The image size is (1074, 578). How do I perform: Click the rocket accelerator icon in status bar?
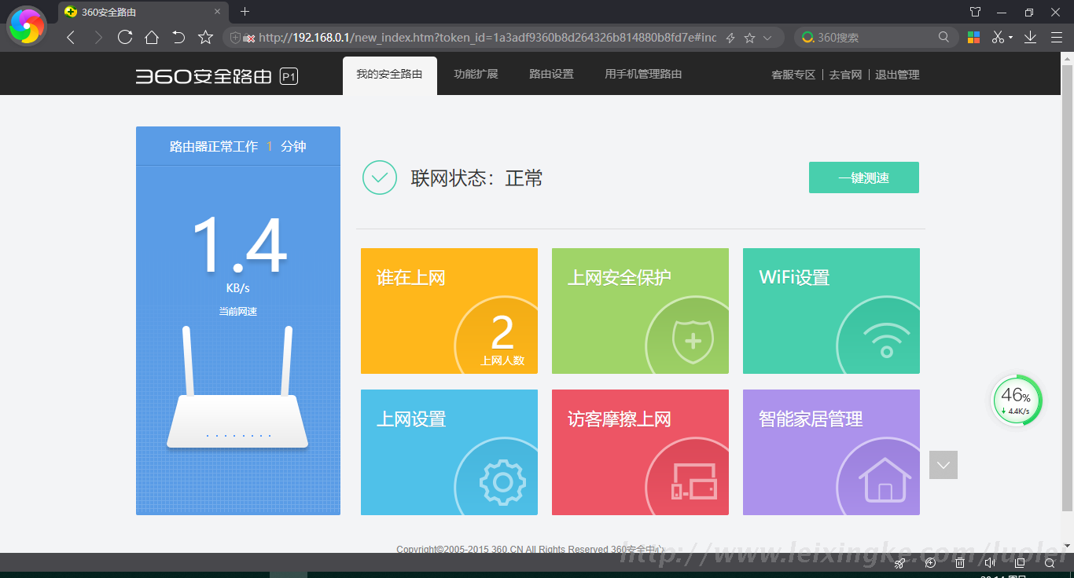(x=900, y=562)
